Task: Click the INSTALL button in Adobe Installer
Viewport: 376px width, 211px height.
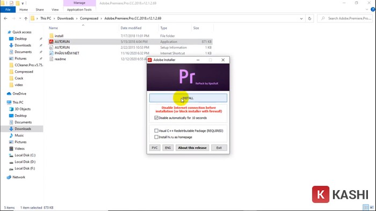Action: click(x=188, y=98)
